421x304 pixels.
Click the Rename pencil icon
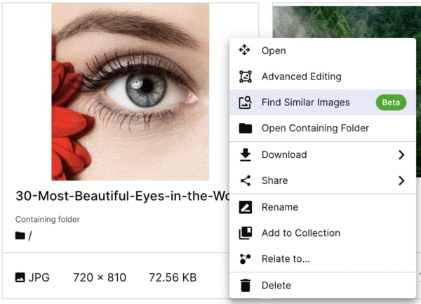[246, 207]
